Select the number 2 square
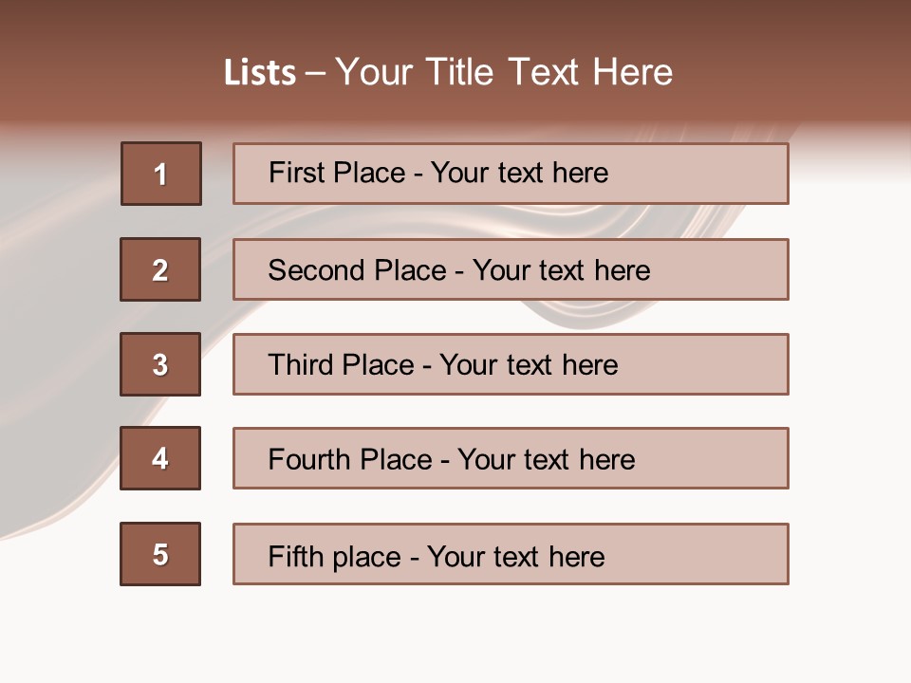 click(x=160, y=269)
